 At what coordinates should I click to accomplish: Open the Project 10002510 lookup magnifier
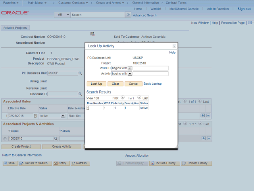tap(56, 138)
